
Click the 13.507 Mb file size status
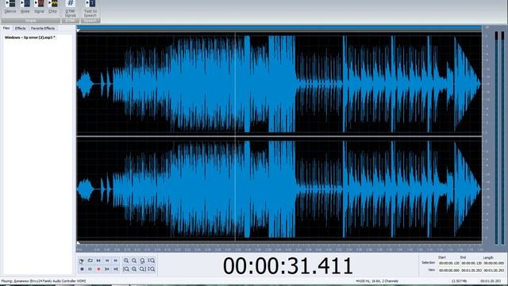(x=459, y=281)
